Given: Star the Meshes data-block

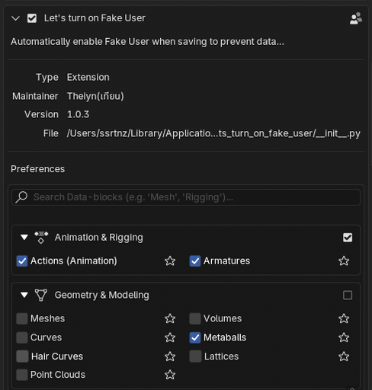Looking at the screenshot, I should click(x=170, y=318).
